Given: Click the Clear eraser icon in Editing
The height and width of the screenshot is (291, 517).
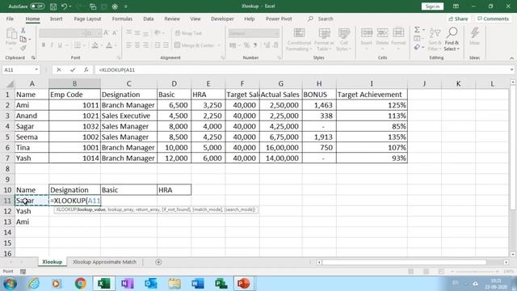Looking at the screenshot, I should 417,48.
